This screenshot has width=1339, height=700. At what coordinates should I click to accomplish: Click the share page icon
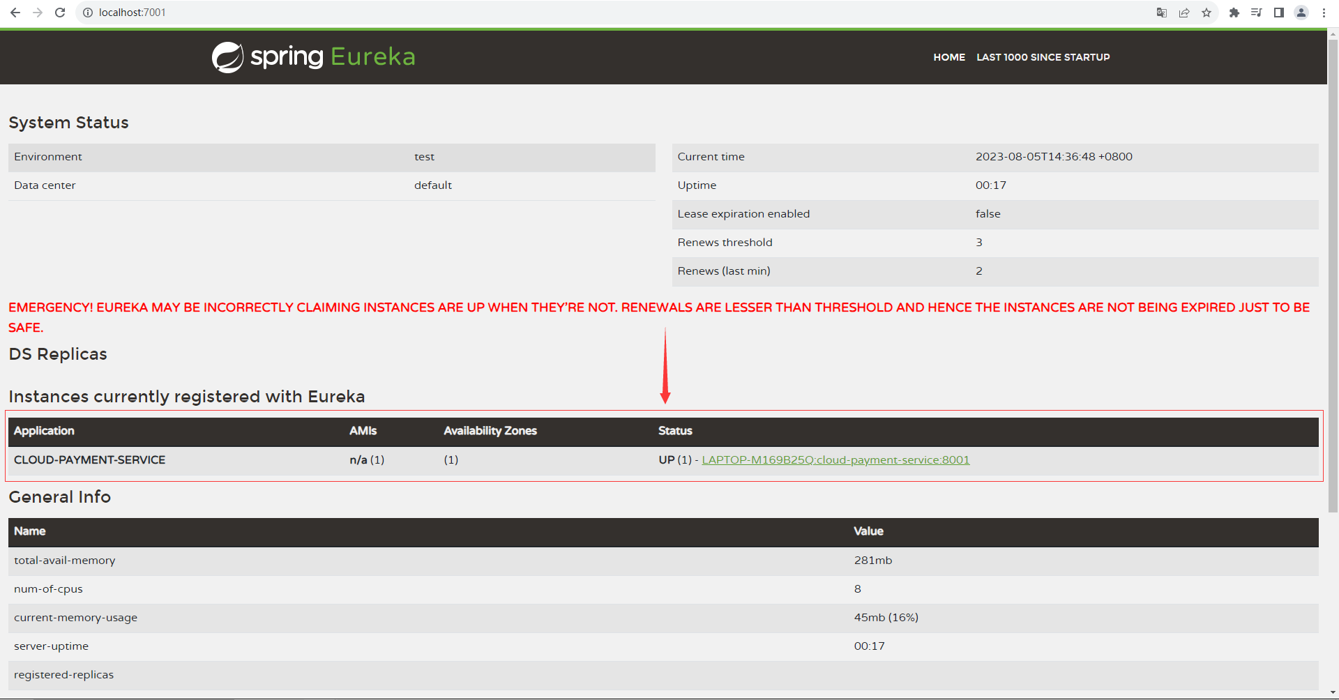click(x=1184, y=13)
